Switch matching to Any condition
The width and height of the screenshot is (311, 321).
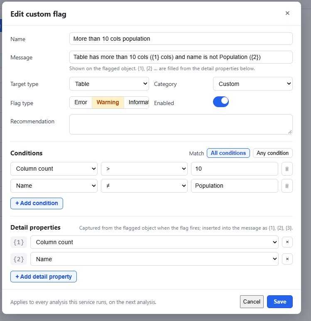click(x=272, y=153)
